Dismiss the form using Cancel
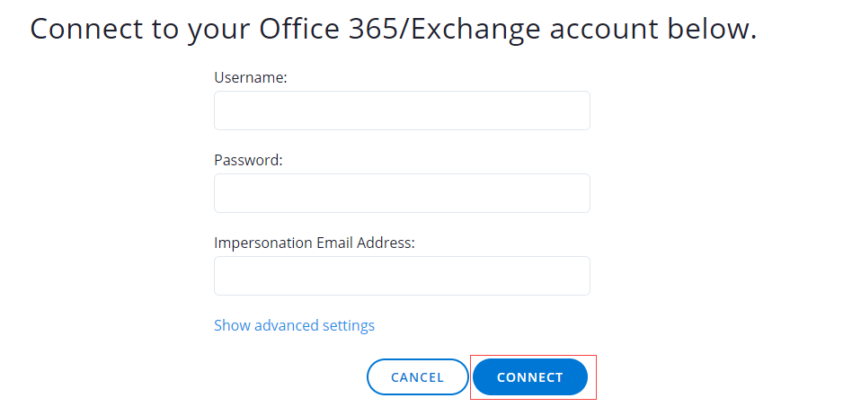The width and height of the screenshot is (861, 407). [417, 377]
